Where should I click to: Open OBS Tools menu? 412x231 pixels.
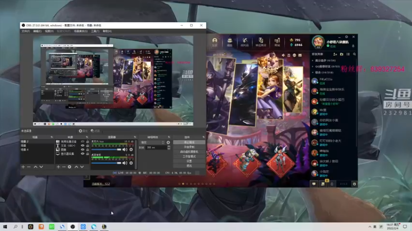coord(95,31)
